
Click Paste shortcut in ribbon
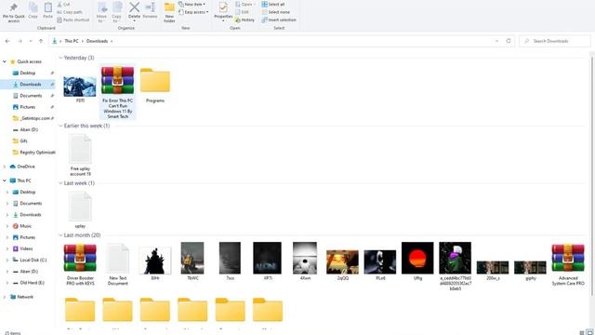click(x=73, y=20)
